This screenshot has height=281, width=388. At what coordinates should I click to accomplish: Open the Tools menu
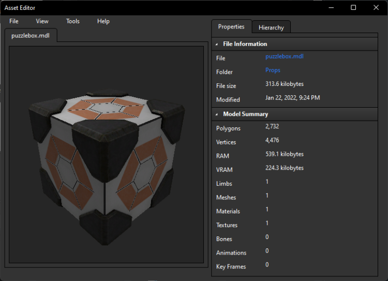tap(73, 21)
